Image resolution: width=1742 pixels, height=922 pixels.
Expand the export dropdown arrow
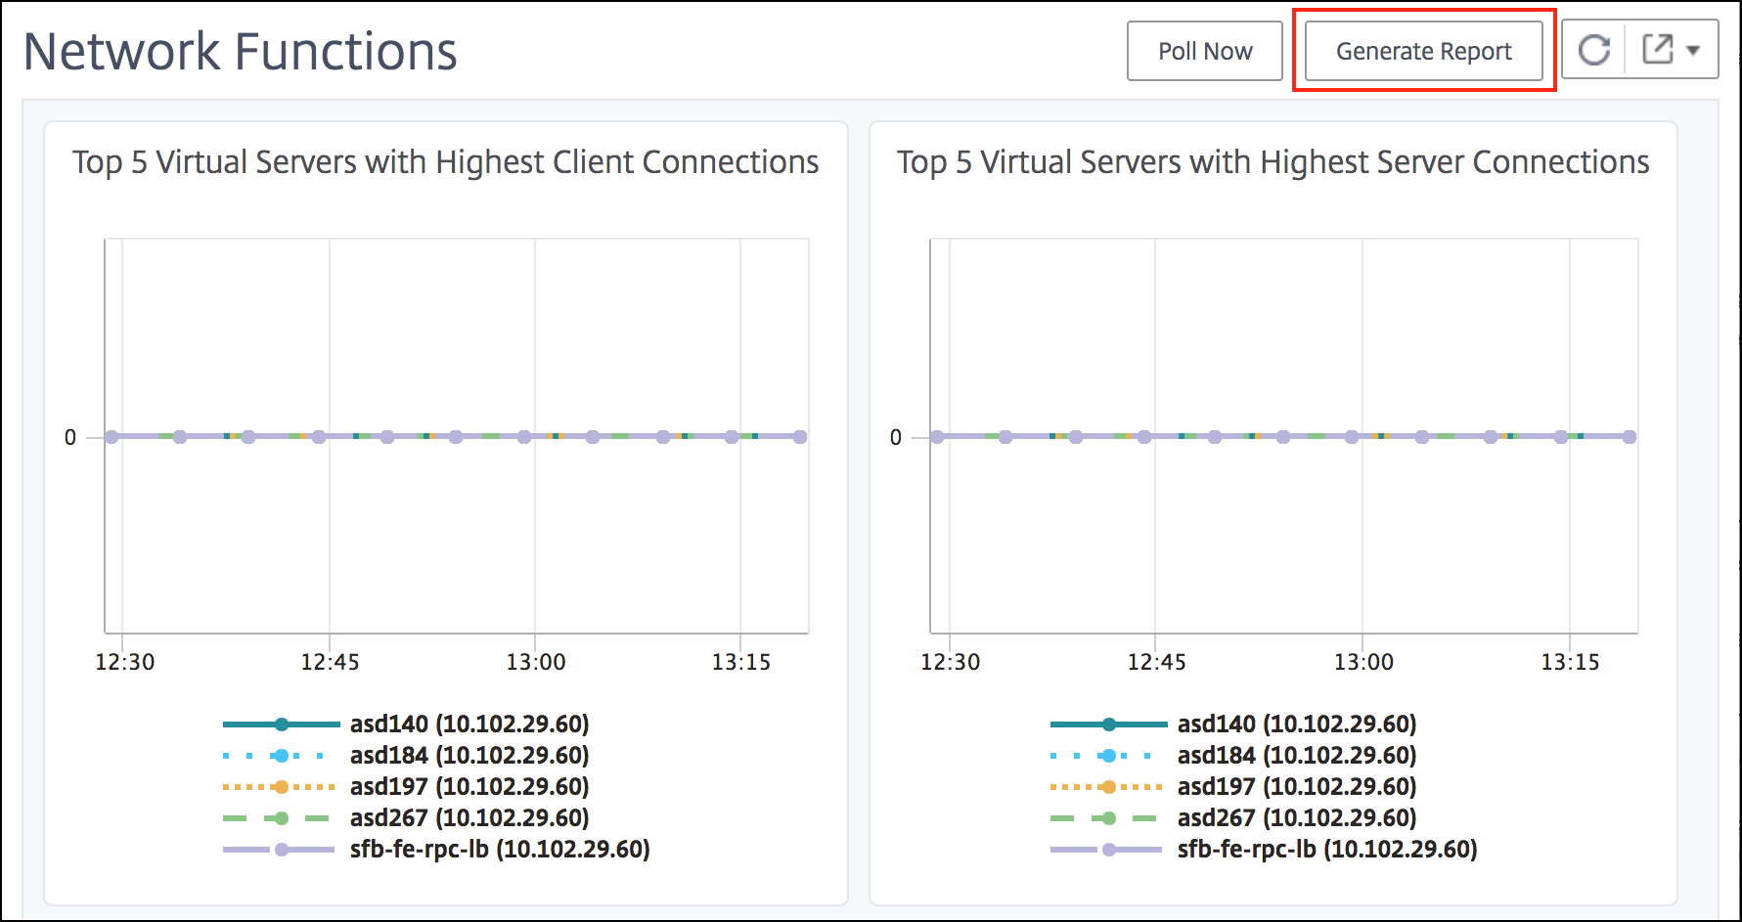1693,50
